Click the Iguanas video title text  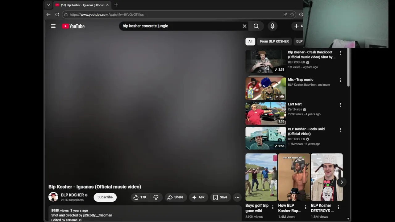pos(95,187)
